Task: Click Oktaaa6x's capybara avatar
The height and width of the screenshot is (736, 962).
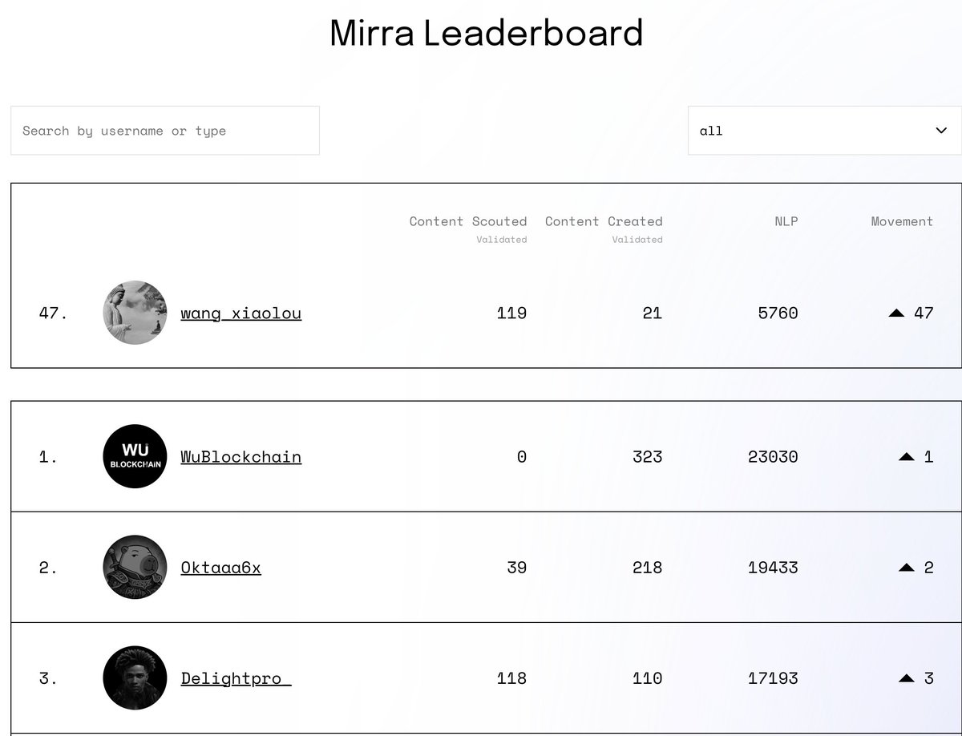Action: tap(135, 568)
